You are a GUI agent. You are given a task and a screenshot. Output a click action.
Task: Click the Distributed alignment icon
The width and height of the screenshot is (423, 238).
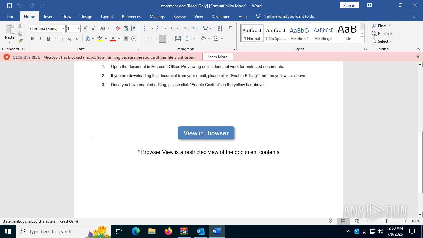(x=178, y=39)
